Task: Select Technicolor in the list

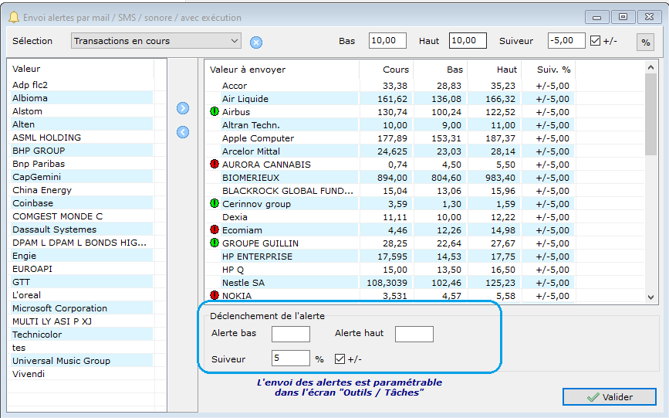Action: 80,335
